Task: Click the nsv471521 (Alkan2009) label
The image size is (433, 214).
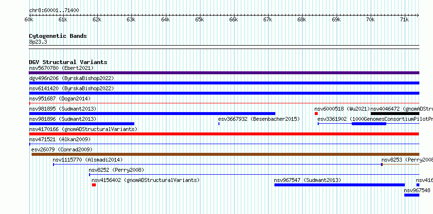Action: tap(60, 139)
